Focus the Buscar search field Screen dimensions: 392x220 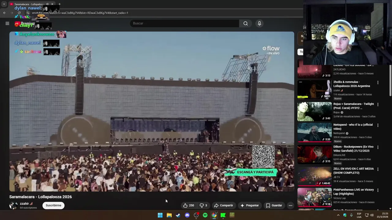click(184, 23)
